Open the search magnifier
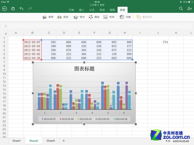194x145 pixels. point(181,9)
